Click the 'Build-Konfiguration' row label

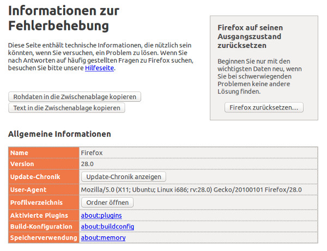[x=41, y=226]
